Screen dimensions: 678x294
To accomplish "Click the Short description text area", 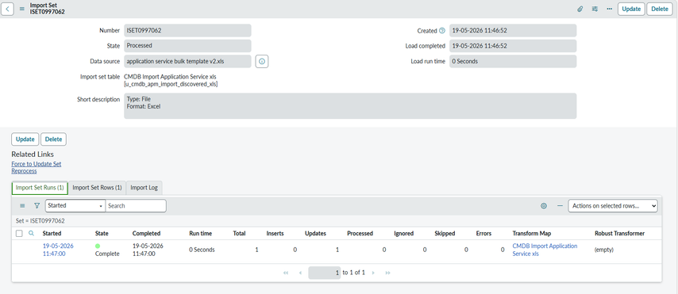I will pyautogui.click(x=350, y=105).
